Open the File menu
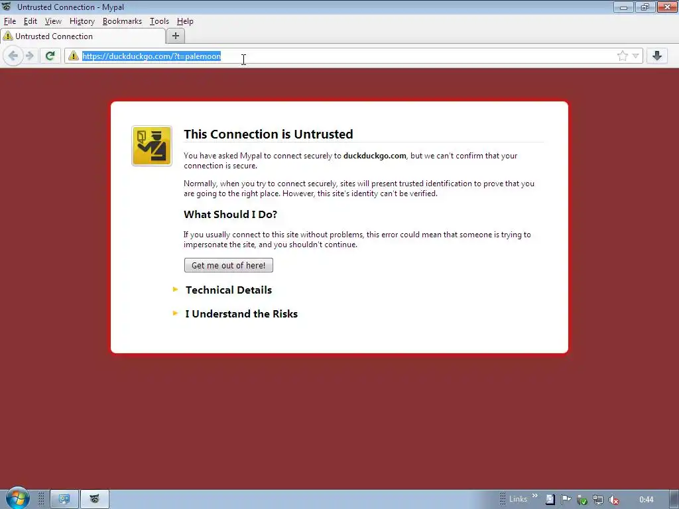This screenshot has width=679, height=509. 9,21
